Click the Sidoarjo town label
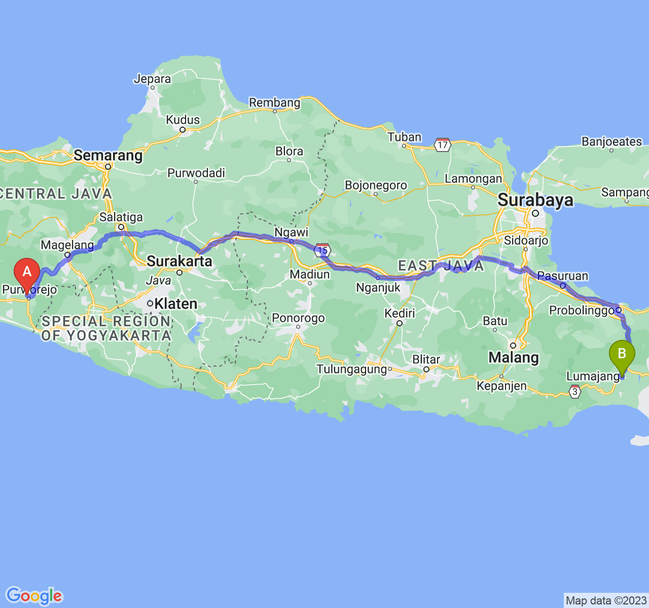Image resolution: width=649 pixels, height=608 pixels. click(526, 241)
